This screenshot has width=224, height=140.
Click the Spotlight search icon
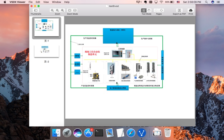[x=206, y=2]
